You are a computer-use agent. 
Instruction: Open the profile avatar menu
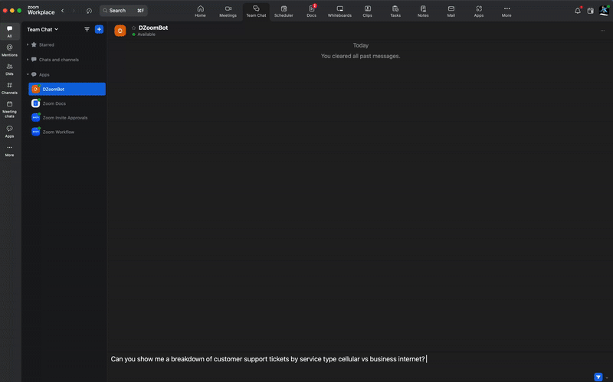tap(604, 11)
